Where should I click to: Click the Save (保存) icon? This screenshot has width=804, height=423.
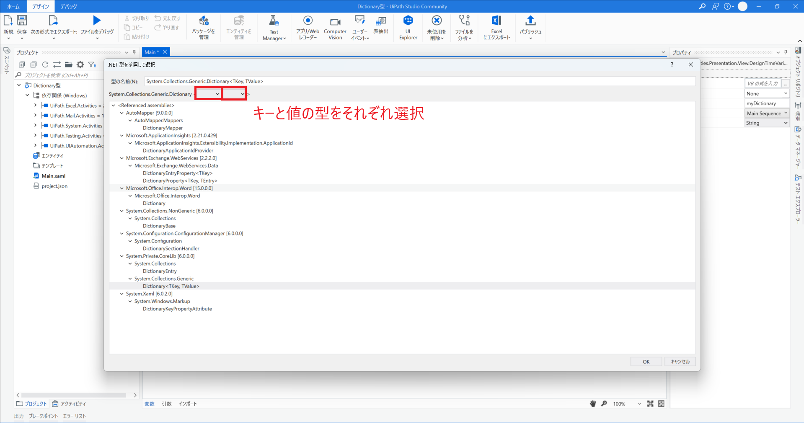22,20
